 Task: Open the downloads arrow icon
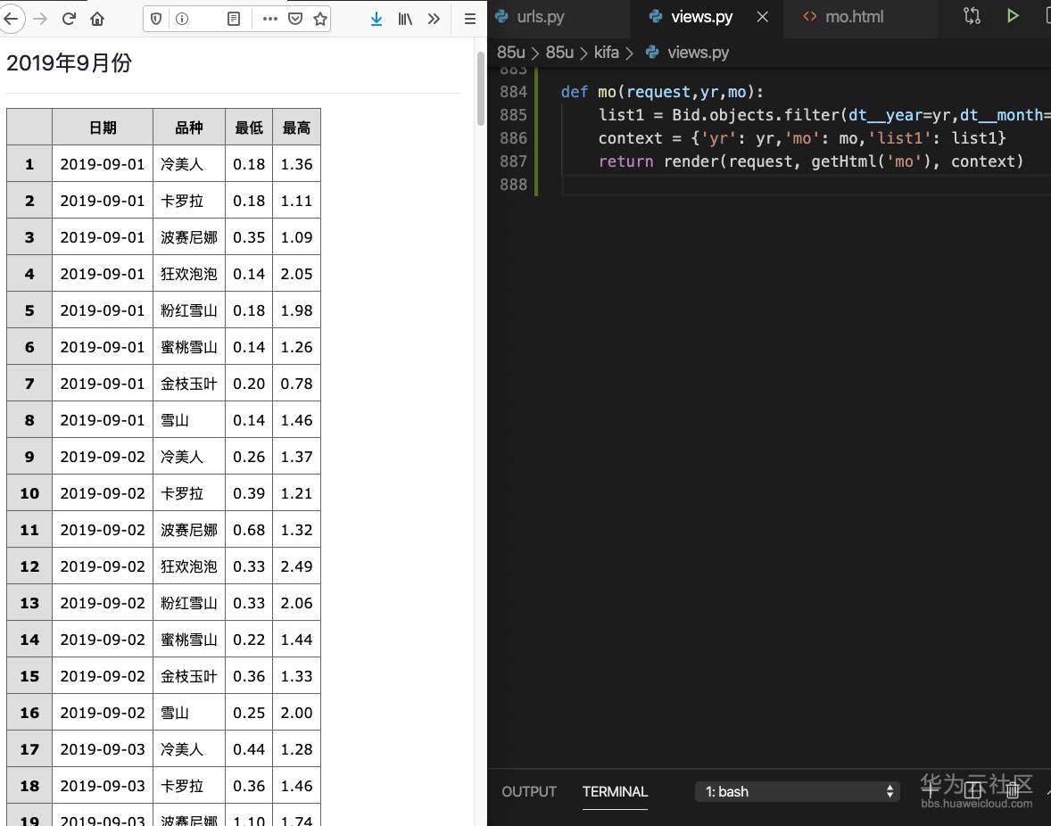coord(377,19)
